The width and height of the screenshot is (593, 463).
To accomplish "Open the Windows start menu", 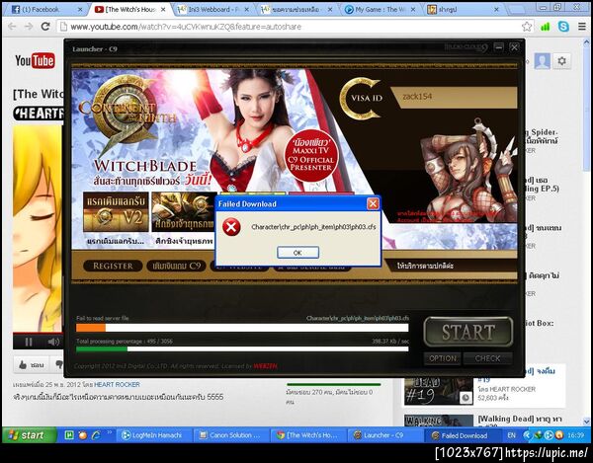I will [x=29, y=435].
